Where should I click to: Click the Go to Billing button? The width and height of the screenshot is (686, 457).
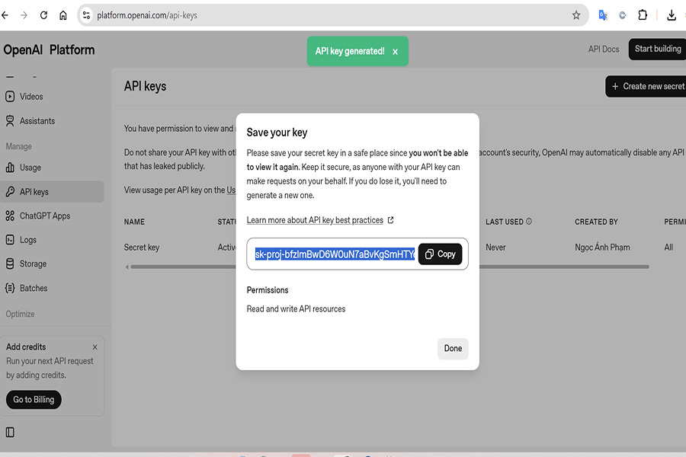pos(34,400)
